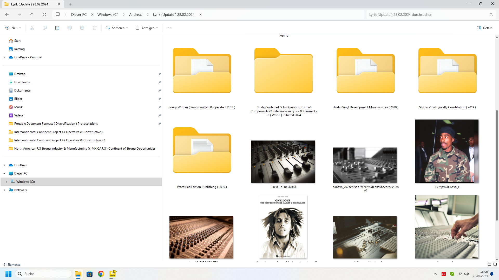Switch to large thumbnails view icon
The image size is (499, 280).
(495, 264)
